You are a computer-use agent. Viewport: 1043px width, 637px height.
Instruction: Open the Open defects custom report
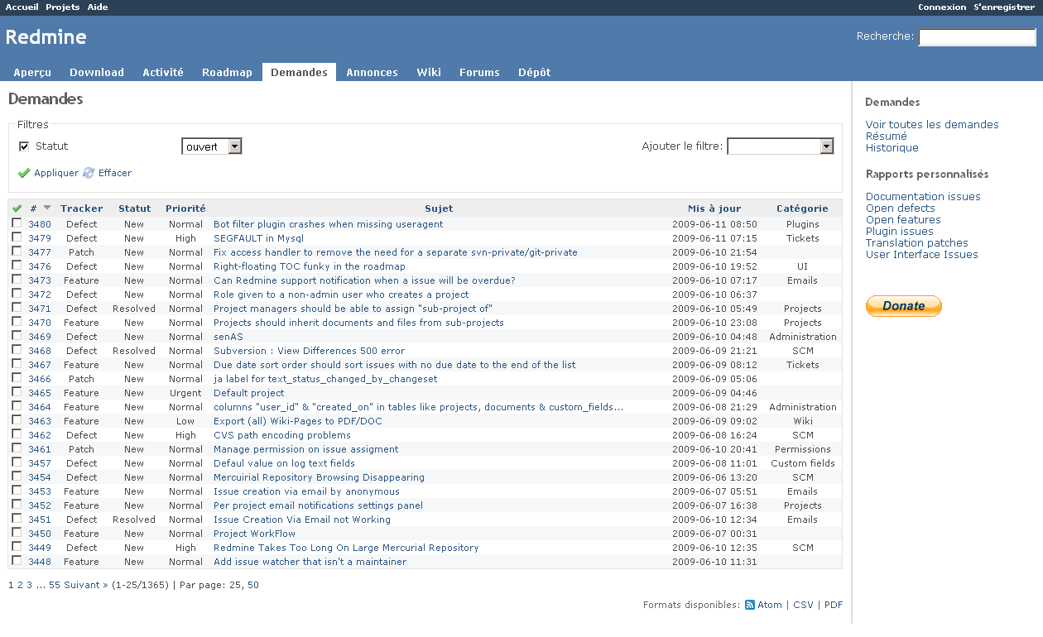901,208
